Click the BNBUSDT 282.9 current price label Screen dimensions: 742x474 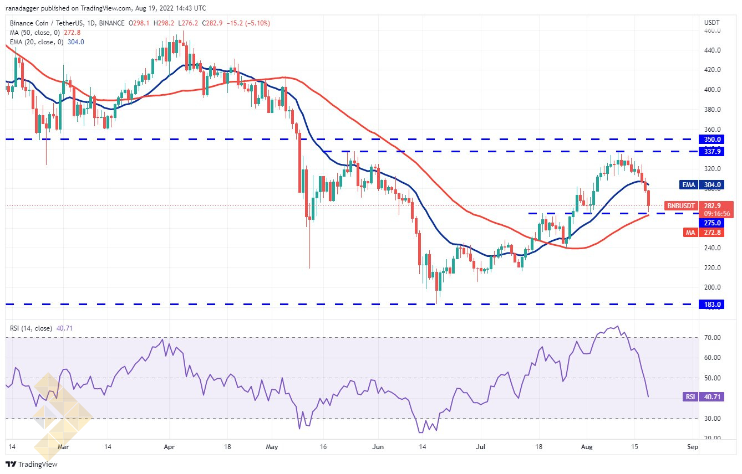click(699, 205)
